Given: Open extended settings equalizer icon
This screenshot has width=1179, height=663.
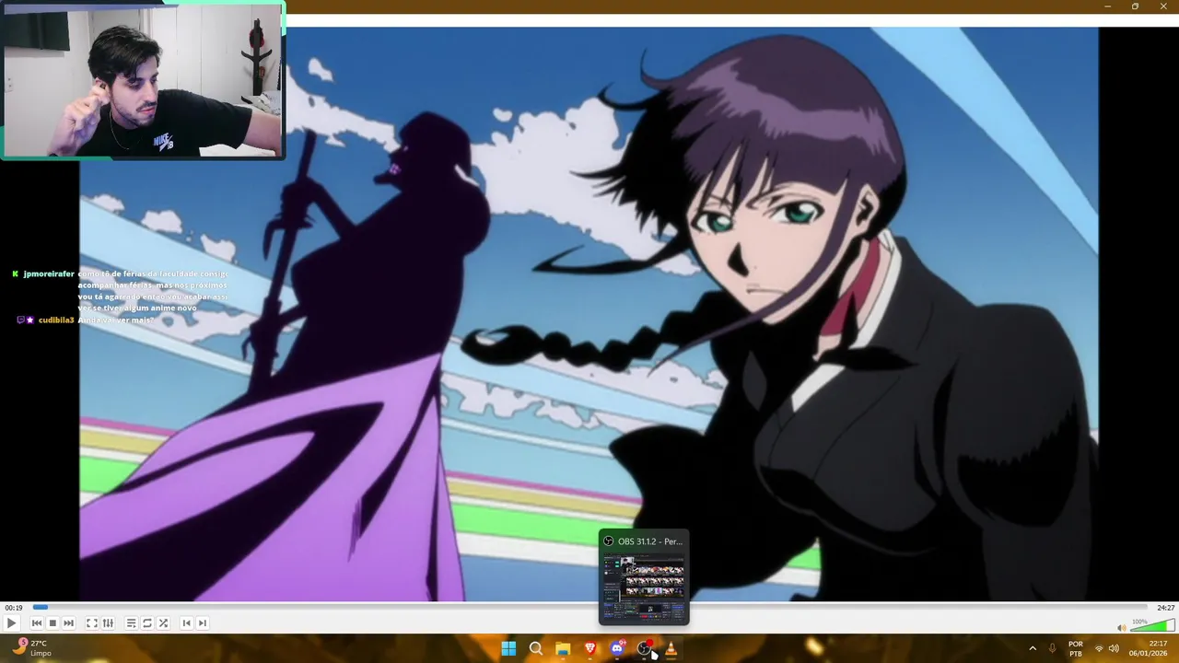Looking at the screenshot, I should pos(108,623).
